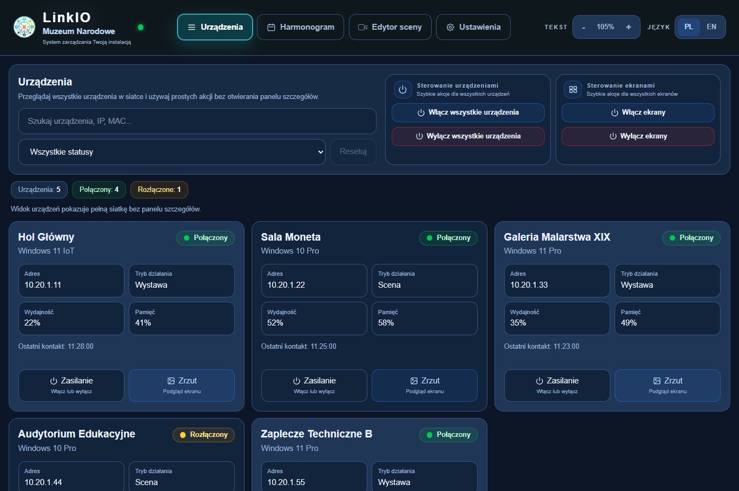Screen dimensions: 739x491
Task: Click address 10.20.1.11
Action: click(x=43, y=285)
